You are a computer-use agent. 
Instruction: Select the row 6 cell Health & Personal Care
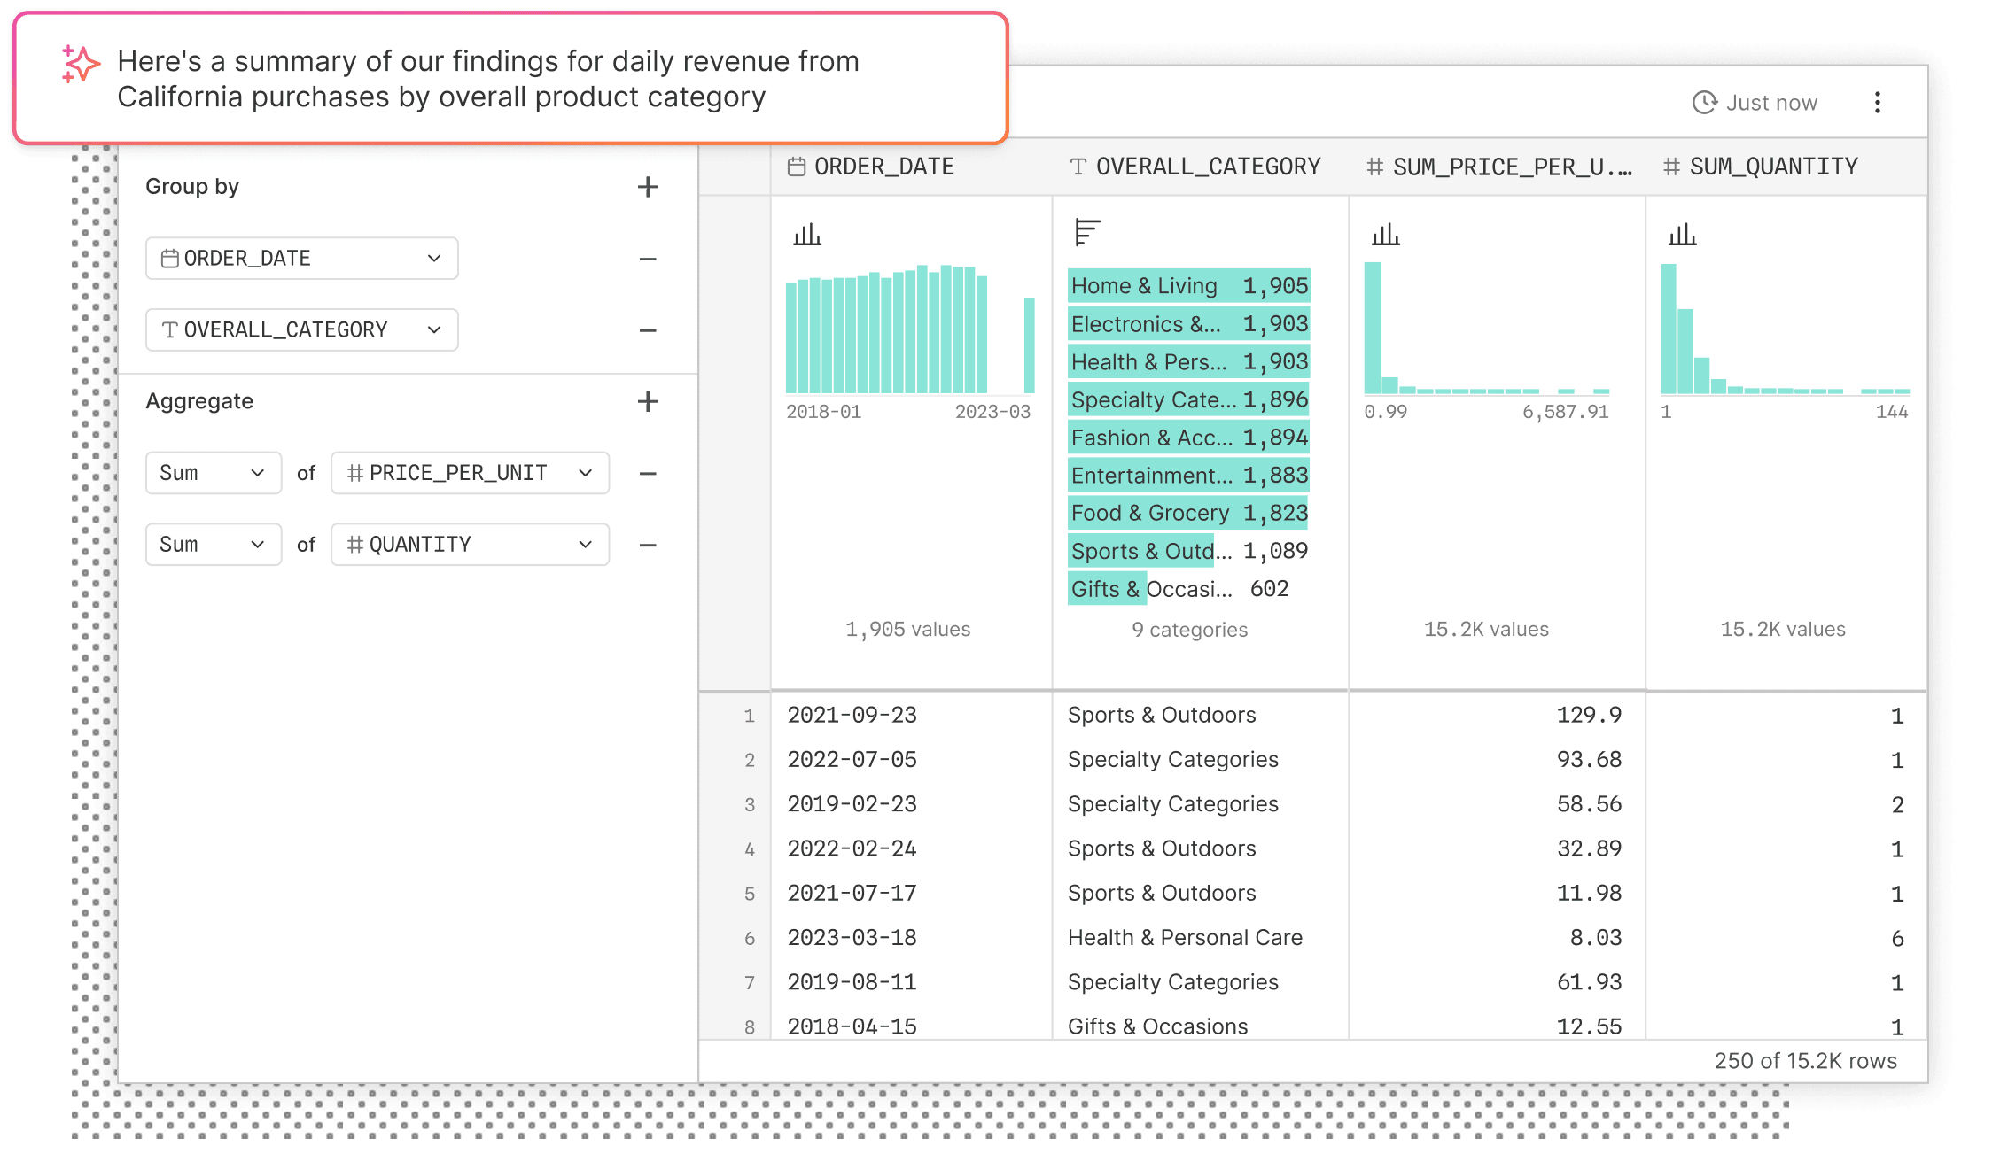1185,937
